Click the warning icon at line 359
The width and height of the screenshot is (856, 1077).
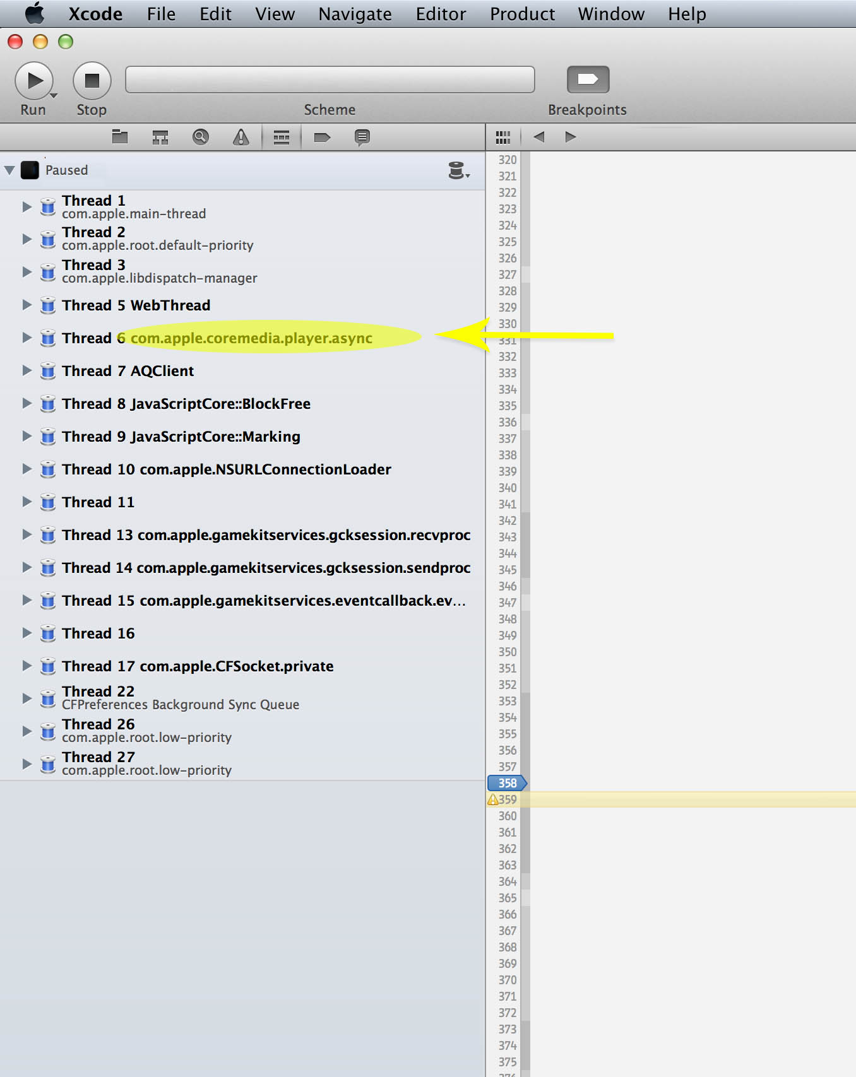click(x=493, y=799)
